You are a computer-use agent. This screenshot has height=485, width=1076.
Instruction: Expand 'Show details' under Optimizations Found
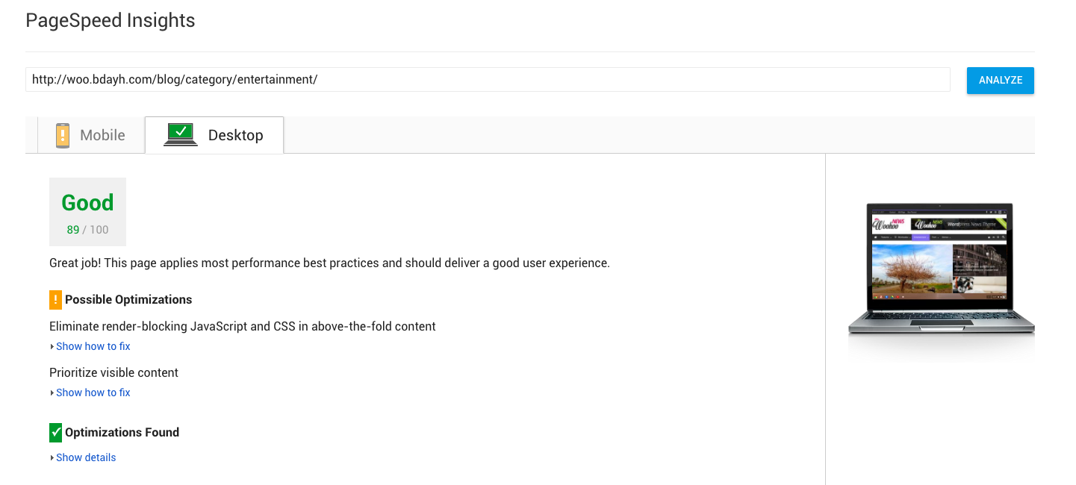[x=86, y=457]
